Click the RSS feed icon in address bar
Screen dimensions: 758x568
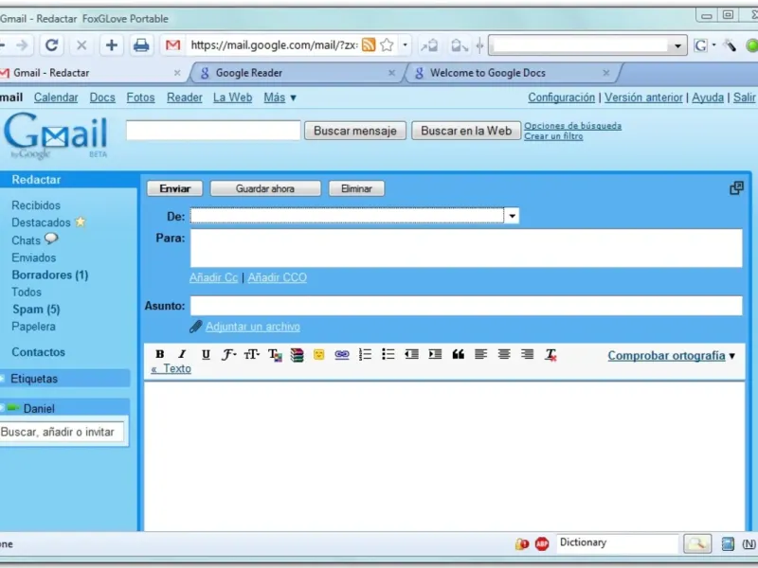tap(369, 44)
